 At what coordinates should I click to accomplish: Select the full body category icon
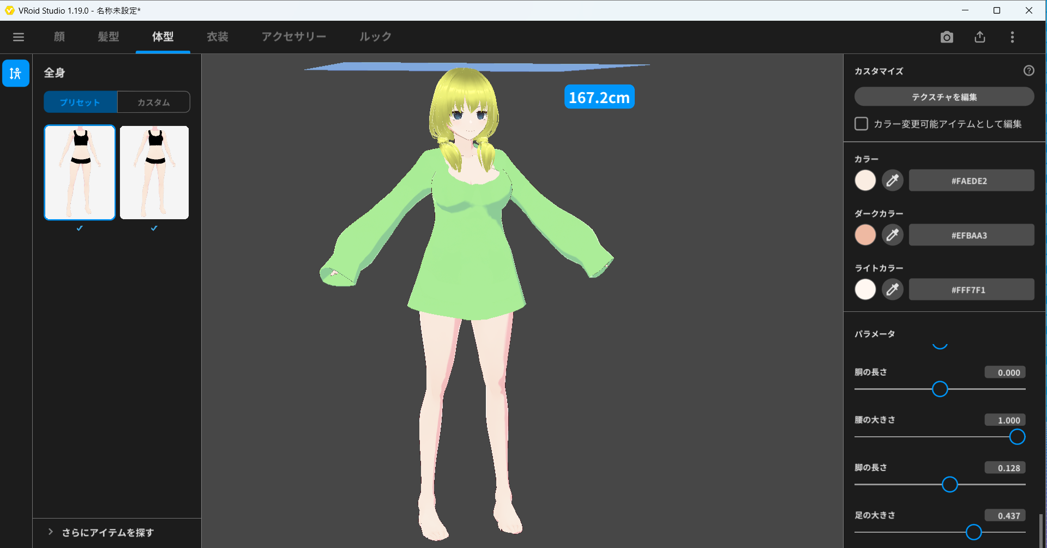point(16,73)
